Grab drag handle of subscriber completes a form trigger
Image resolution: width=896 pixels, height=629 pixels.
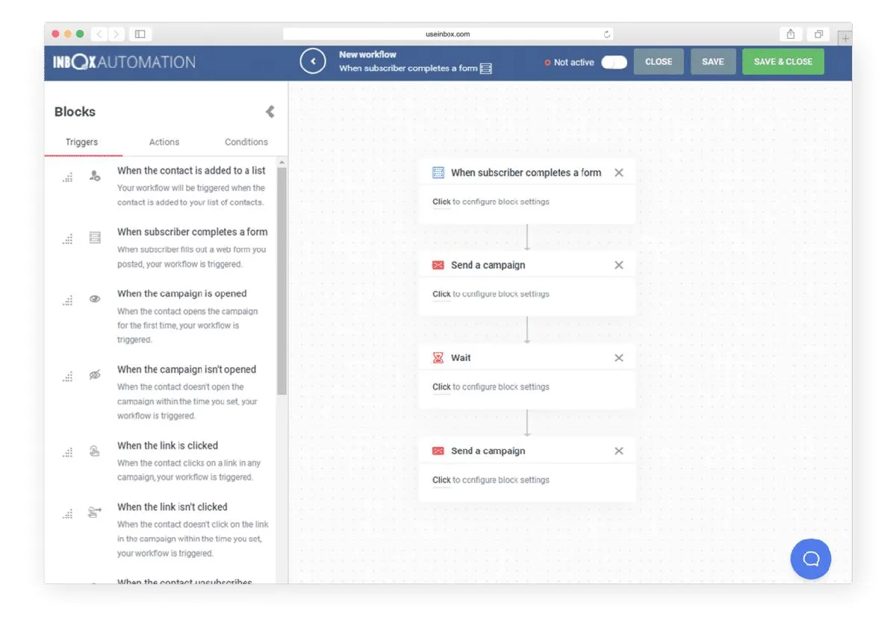pyautogui.click(x=68, y=239)
